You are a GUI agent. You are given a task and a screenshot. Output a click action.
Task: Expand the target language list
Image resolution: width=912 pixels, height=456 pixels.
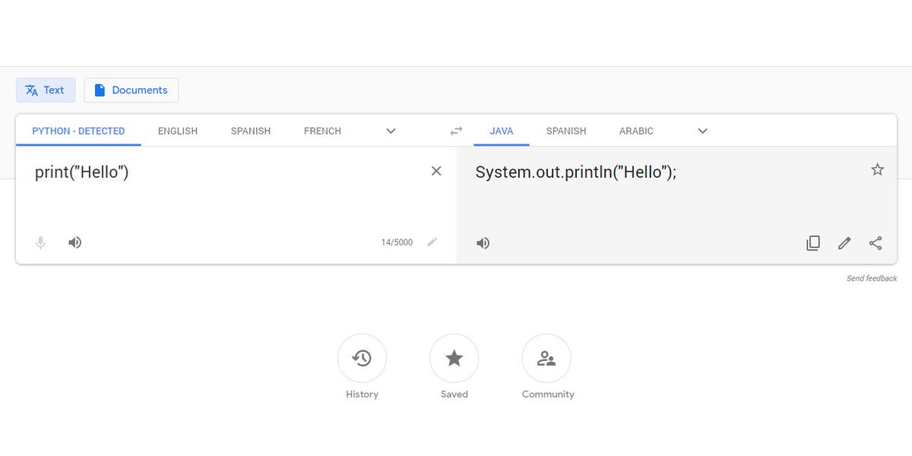[x=702, y=131]
